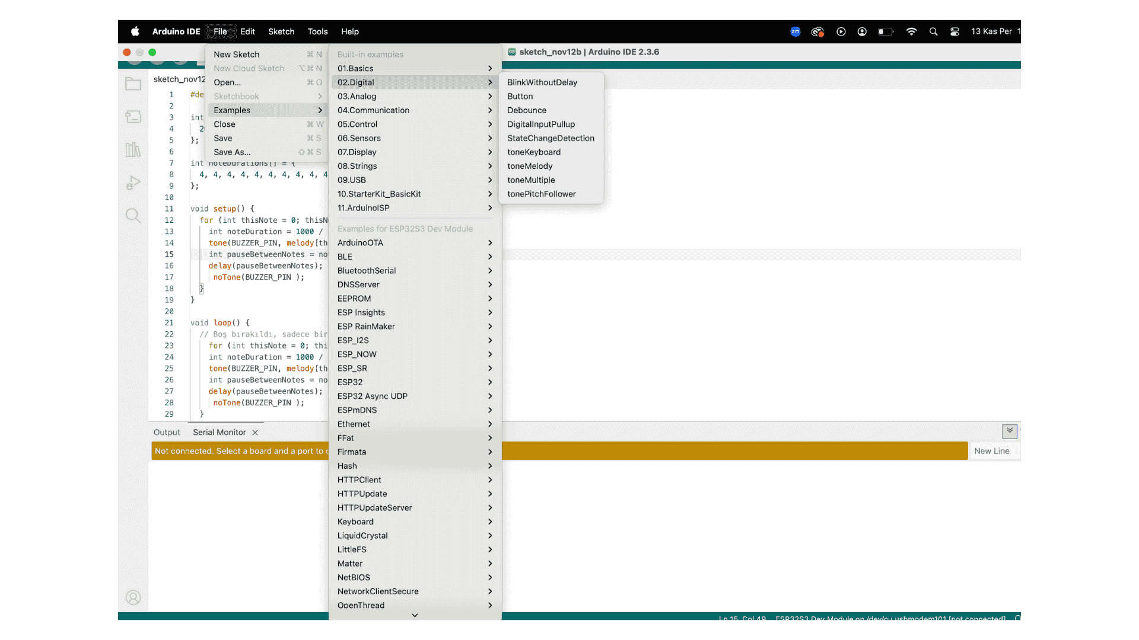
Task: Open the Debug sidebar icon
Action: pyautogui.click(x=133, y=183)
